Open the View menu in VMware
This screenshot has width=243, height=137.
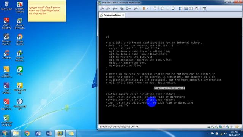pos(115,8)
